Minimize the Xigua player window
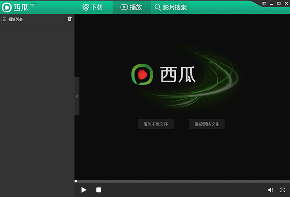290x197 pixels. click(272, 4)
